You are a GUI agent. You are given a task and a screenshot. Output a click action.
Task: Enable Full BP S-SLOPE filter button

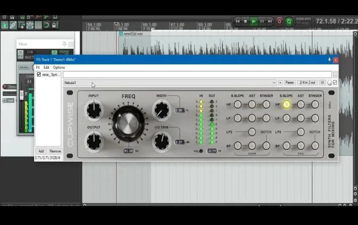[286, 146]
